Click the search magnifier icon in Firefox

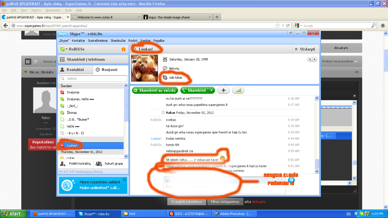pos(374,26)
